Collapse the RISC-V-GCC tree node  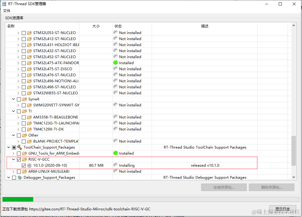[x=13, y=159]
